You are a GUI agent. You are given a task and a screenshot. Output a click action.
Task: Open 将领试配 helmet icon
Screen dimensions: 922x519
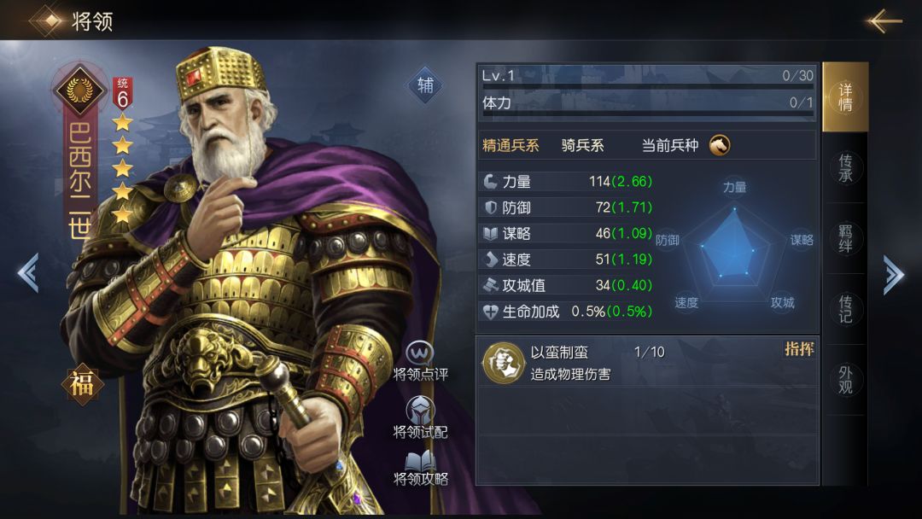(x=420, y=411)
